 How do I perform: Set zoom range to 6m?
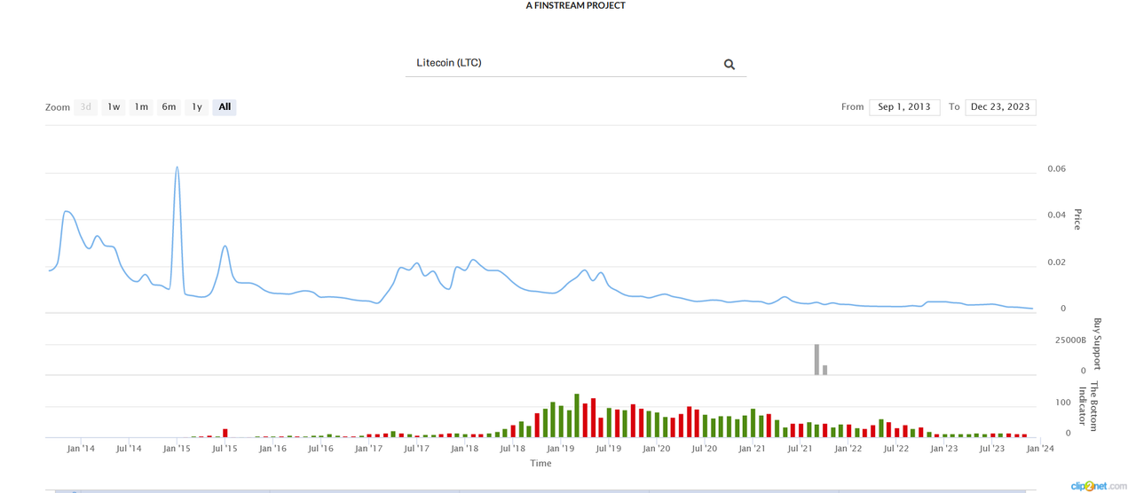coord(169,107)
